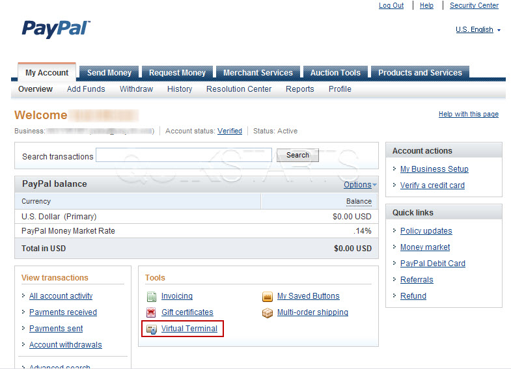The width and height of the screenshot is (511, 369).
Task: Click the My Saved Buttons icon
Action: [x=267, y=296]
